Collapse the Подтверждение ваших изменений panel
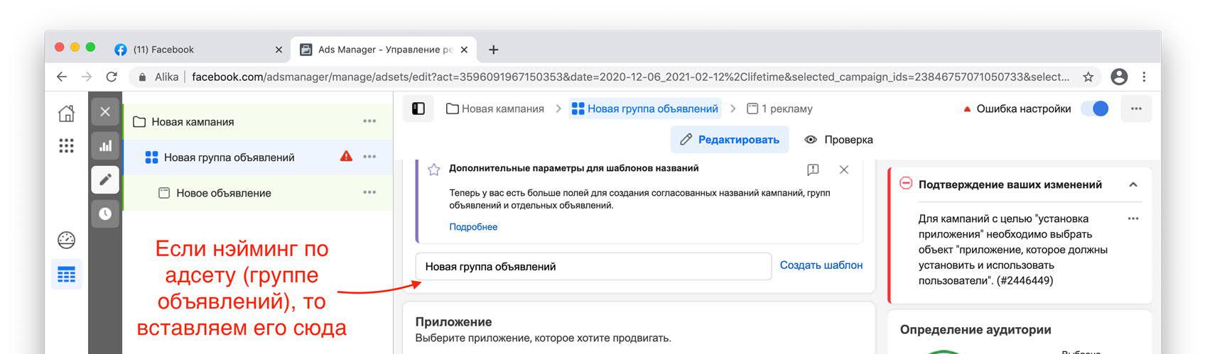 point(1133,184)
